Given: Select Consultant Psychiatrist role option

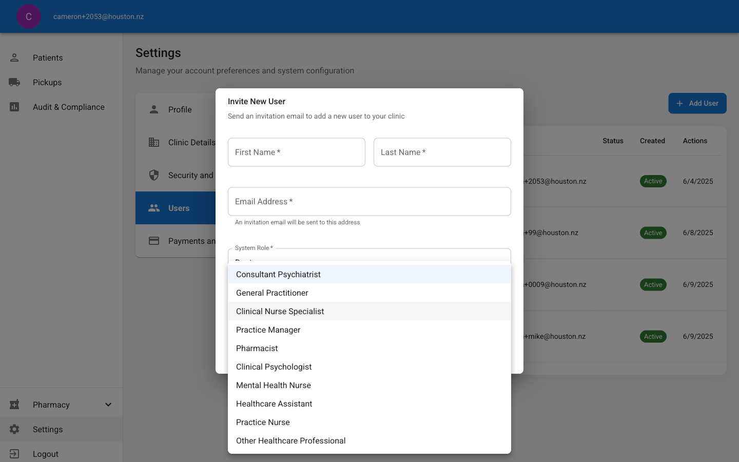Looking at the screenshot, I should pos(369,274).
